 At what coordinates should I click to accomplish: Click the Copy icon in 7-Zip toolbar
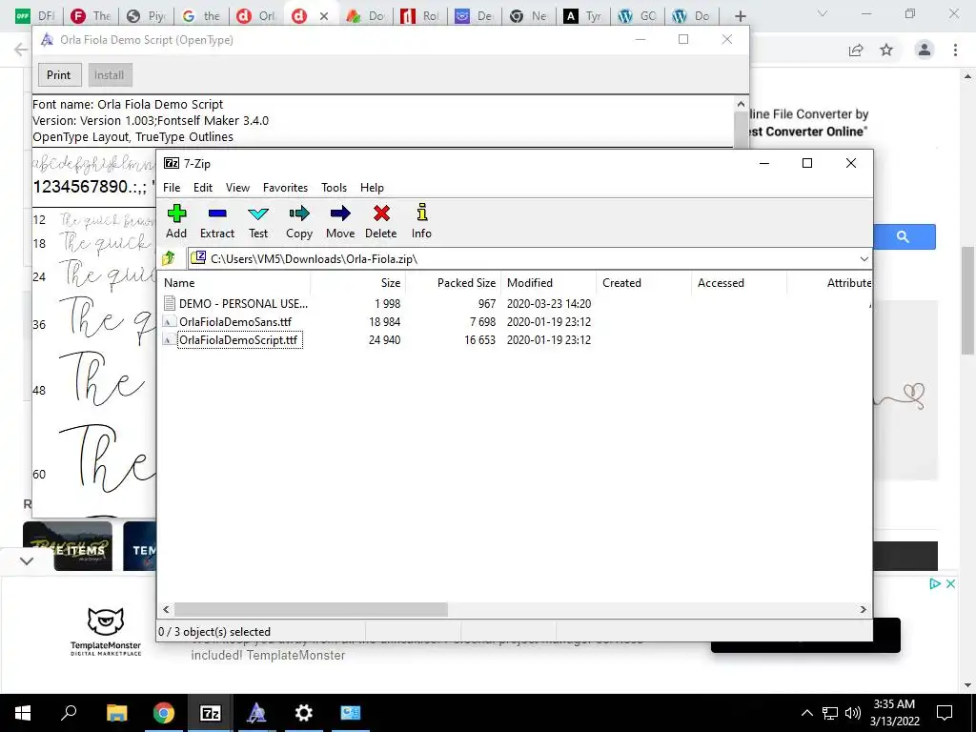(298, 214)
